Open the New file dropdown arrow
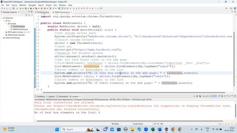 (x=4, y=8)
